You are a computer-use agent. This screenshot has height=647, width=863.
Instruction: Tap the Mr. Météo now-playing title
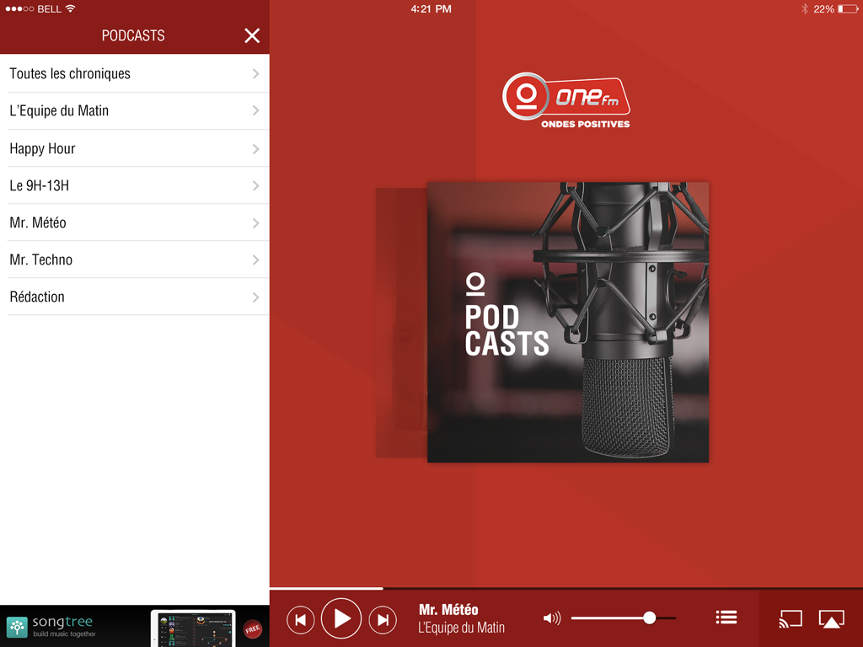click(448, 610)
